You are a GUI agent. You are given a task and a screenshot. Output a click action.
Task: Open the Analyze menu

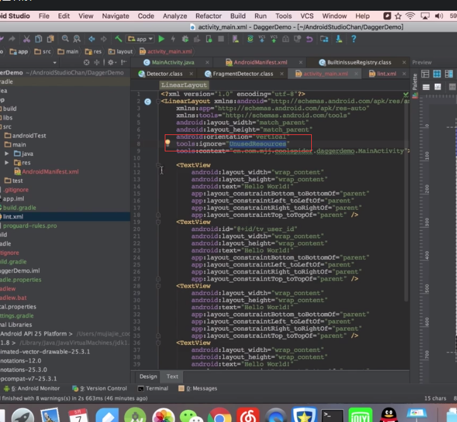click(175, 16)
